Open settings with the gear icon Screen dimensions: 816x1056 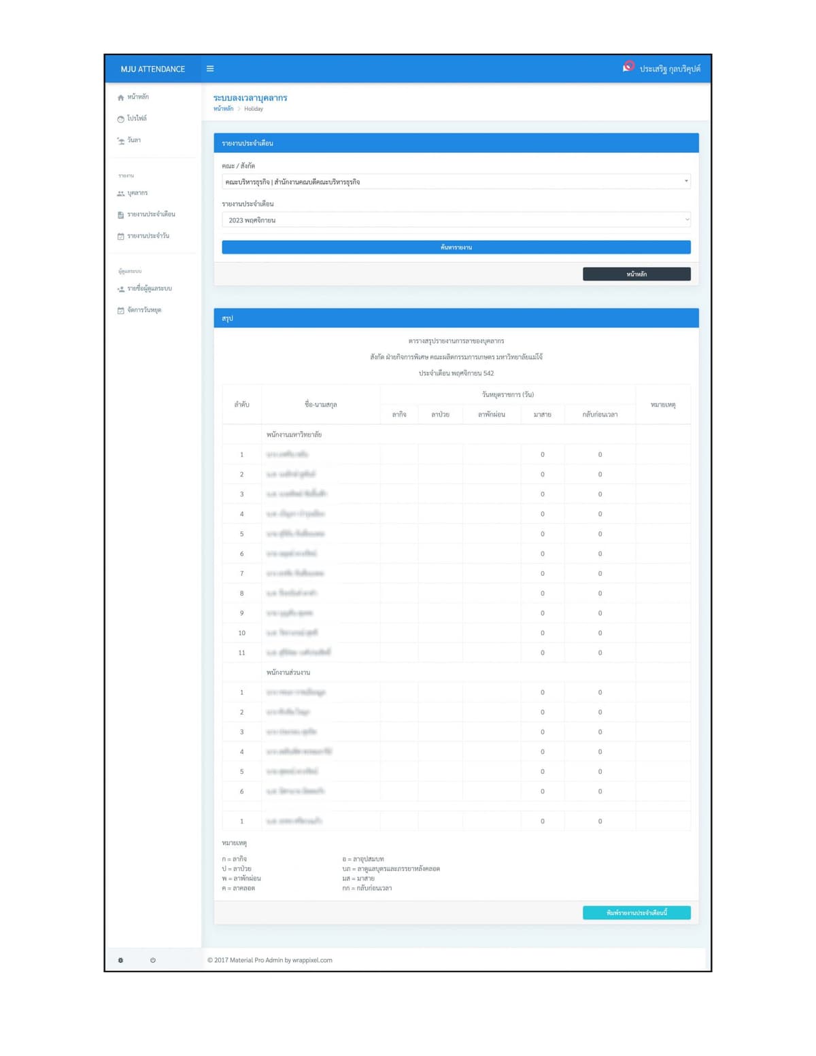[x=121, y=960]
